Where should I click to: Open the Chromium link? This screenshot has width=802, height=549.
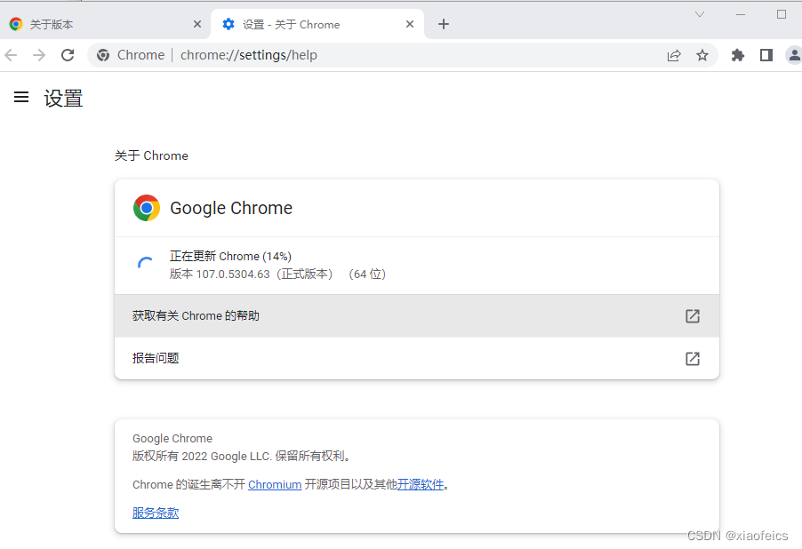(275, 484)
